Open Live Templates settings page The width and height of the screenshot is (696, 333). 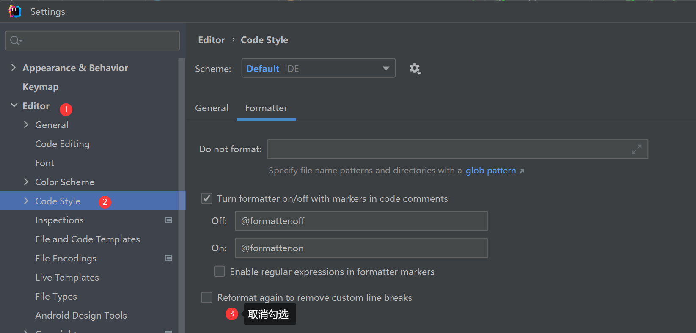point(67,278)
